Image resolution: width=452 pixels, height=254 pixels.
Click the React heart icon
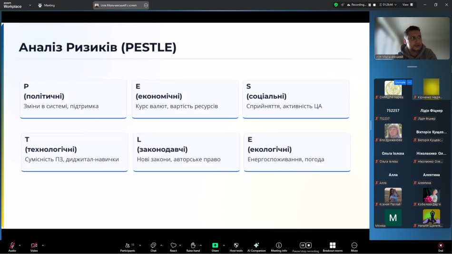tap(173, 246)
